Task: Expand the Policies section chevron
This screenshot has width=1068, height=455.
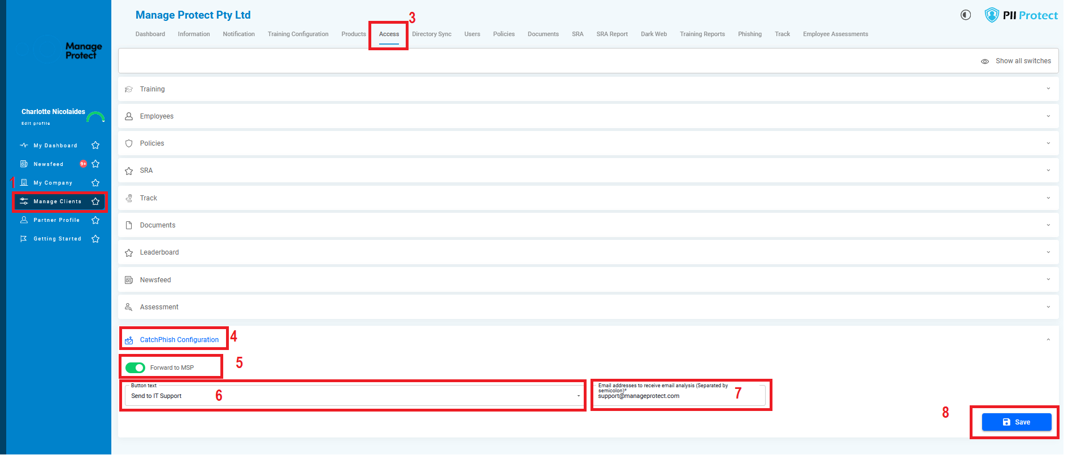Action: coord(1048,143)
